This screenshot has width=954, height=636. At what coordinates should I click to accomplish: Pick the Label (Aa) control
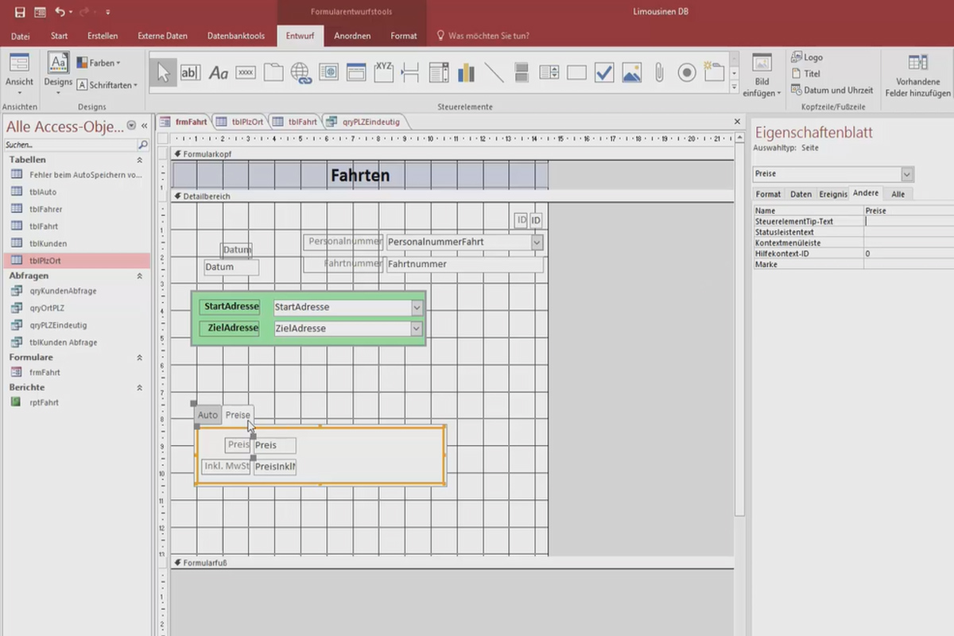(219, 73)
